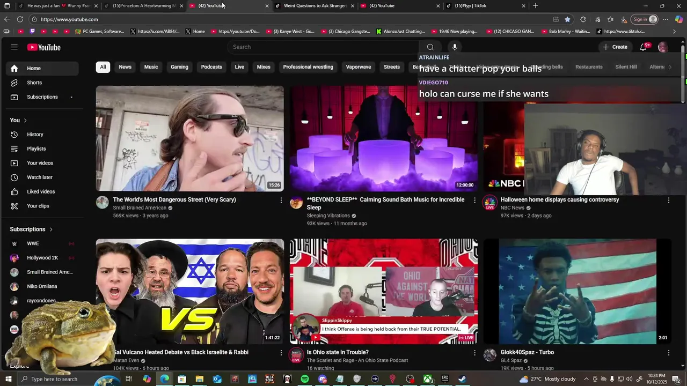
Task: Switch to the TikTok #fyp browser tab
Action: [x=486, y=6]
